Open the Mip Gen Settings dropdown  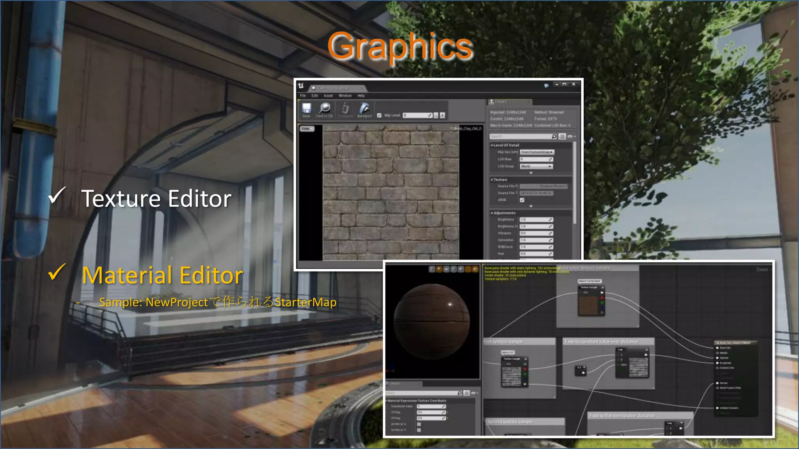[x=537, y=152]
